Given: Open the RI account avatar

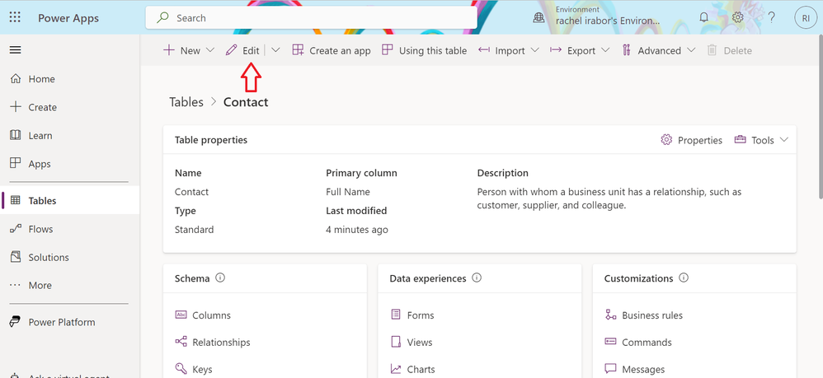Looking at the screenshot, I should pyautogui.click(x=806, y=18).
